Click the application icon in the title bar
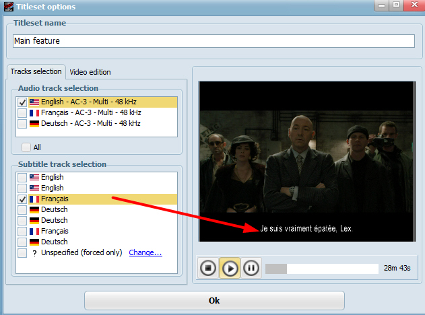Screen dimensions: 425x315 click(x=8, y=7)
